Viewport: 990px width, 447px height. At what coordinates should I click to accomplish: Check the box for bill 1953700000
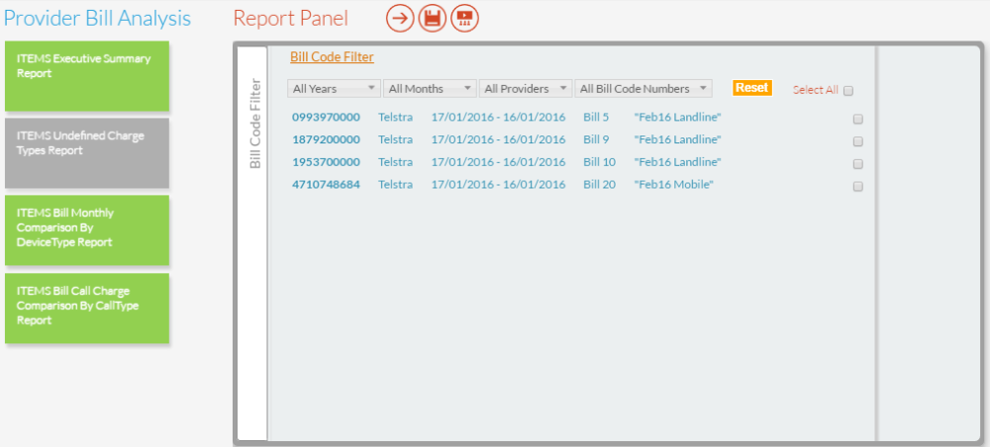click(858, 164)
